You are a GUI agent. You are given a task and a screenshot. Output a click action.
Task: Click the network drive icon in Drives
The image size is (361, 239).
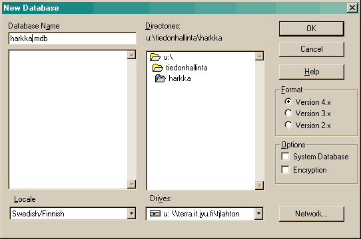click(155, 214)
